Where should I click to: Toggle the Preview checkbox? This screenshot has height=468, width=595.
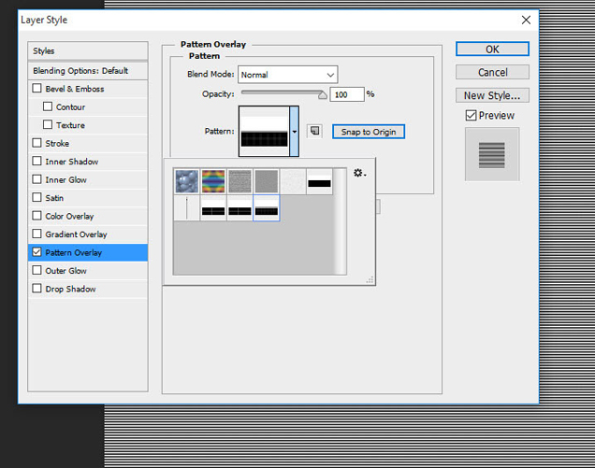coord(472,116)
